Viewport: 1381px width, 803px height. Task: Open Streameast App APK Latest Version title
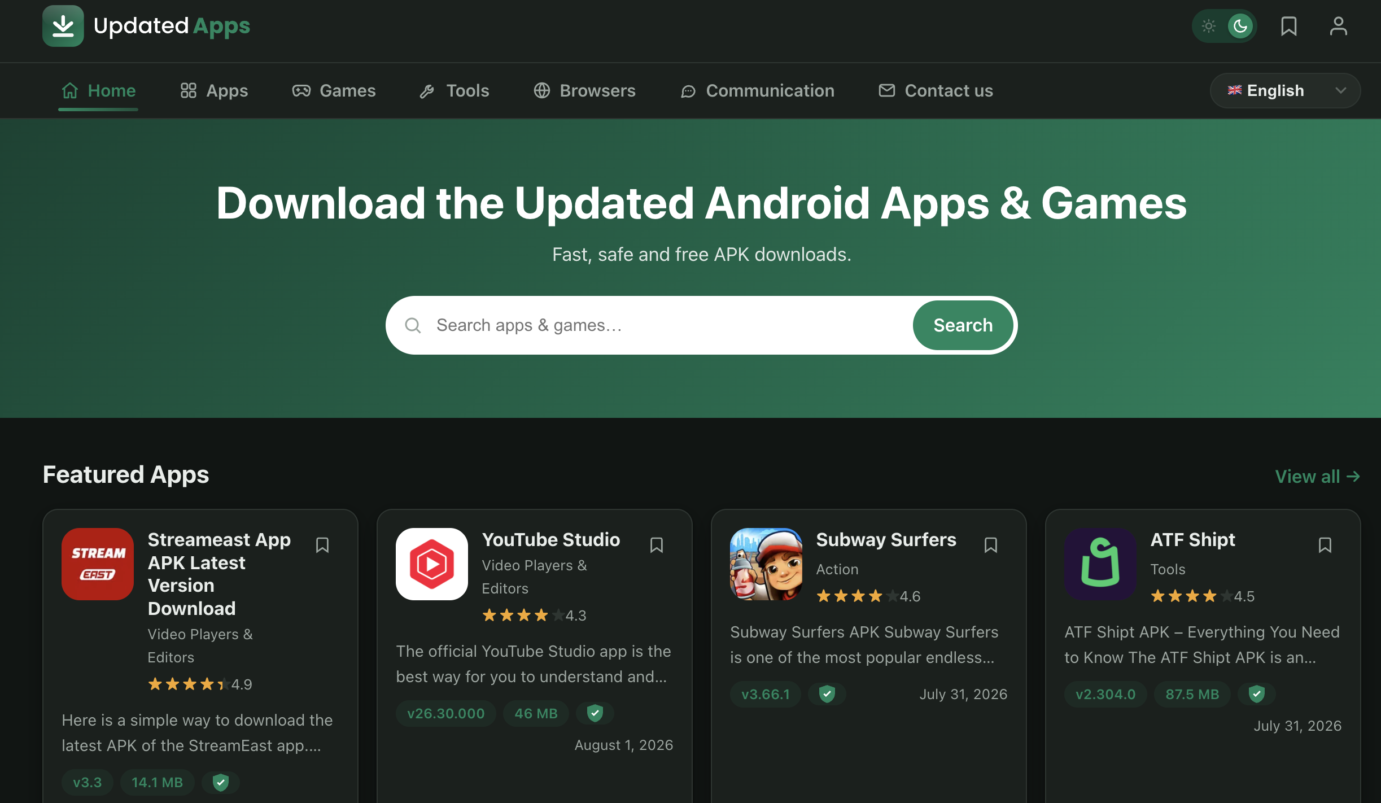220,574
